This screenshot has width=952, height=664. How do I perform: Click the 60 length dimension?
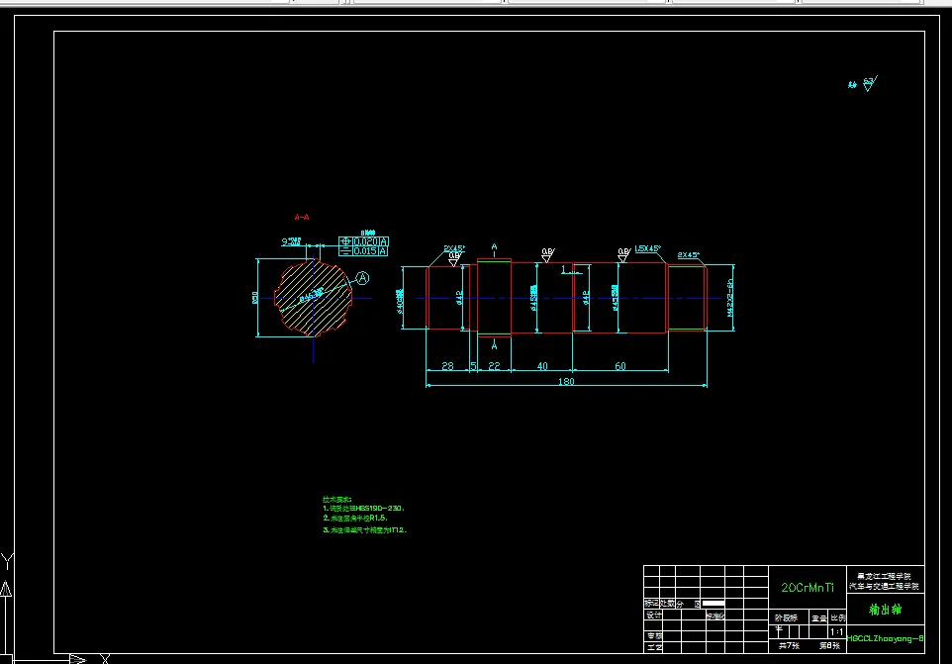(x=619, y=366)
